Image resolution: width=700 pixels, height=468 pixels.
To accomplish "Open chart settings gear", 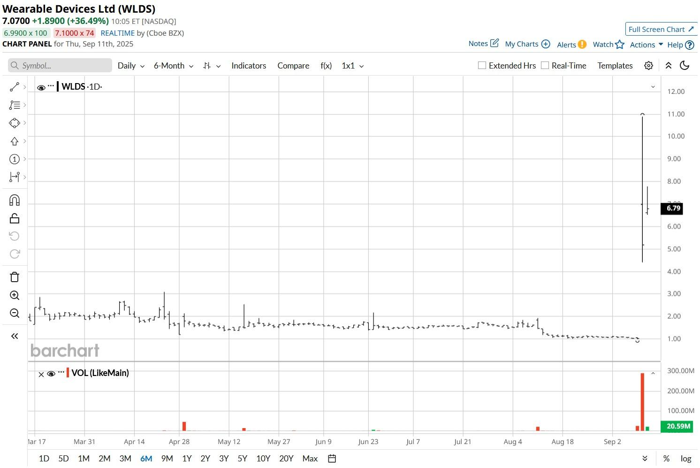I will pyautogui.click(x=648, y=66).
